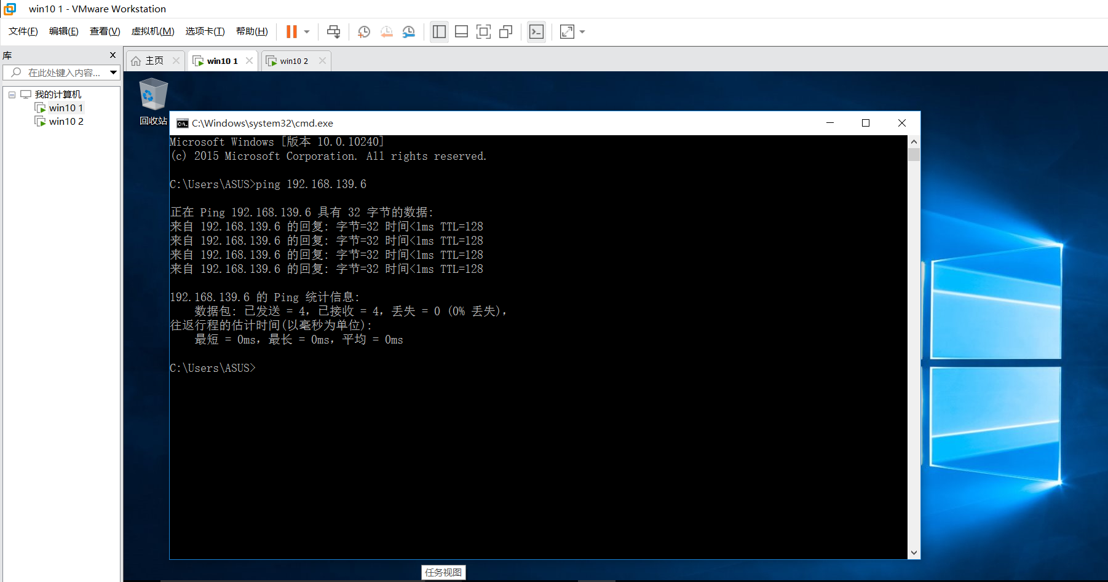Select the 回收站 recycle bin desktop icon
Screen dimensions: 1108x582
tap(153, 102)
